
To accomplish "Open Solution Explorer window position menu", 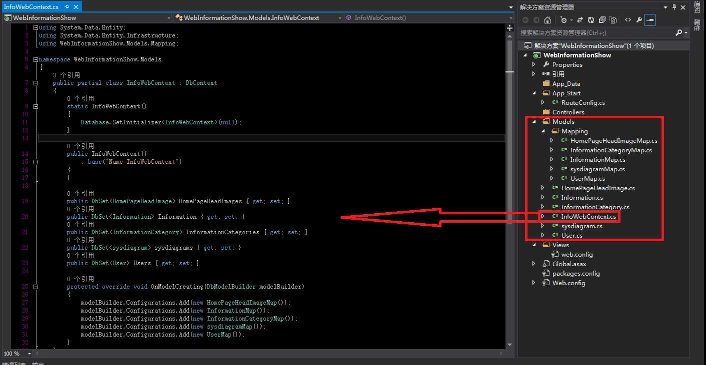I will point(665,7).
